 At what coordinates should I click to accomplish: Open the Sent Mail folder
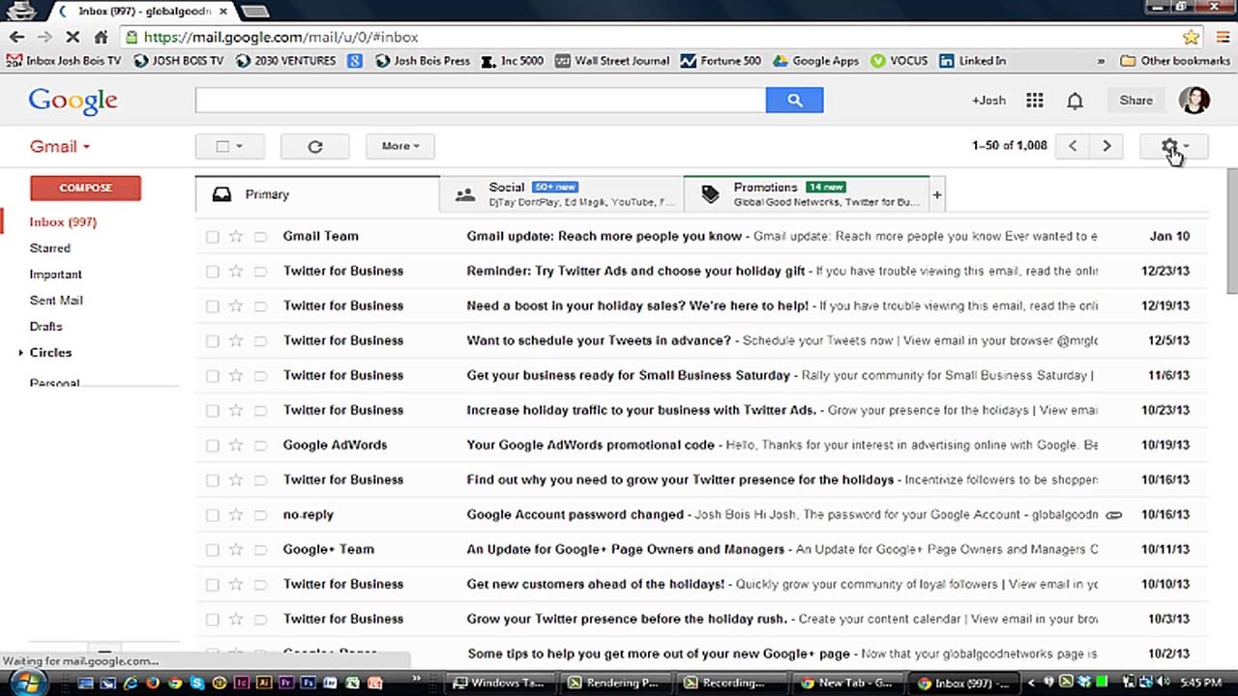[x=56, y=301]
